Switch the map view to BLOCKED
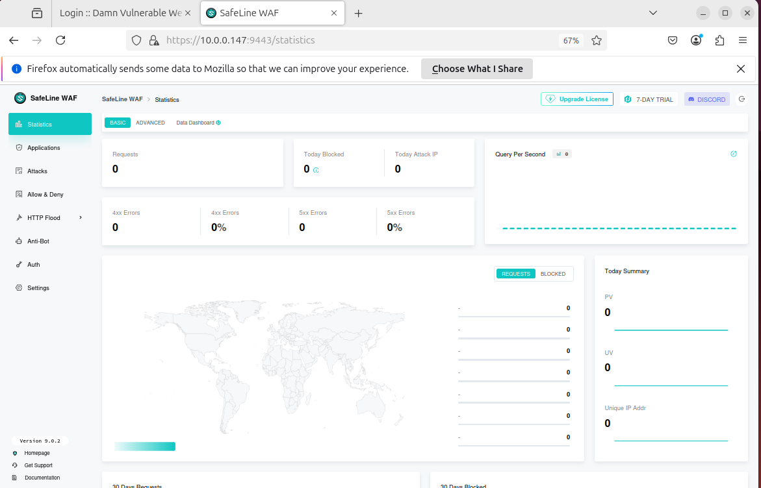Viewport: 761px width, 488px height. point(553,274)
